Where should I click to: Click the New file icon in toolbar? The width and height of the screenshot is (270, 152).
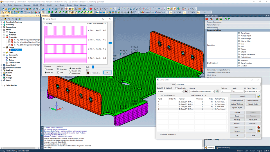pos(3,9)
